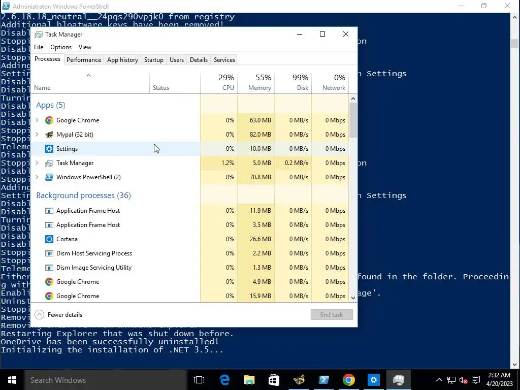Switch to the Services tab
Screen dimensions: 520x390
[224, 60]
